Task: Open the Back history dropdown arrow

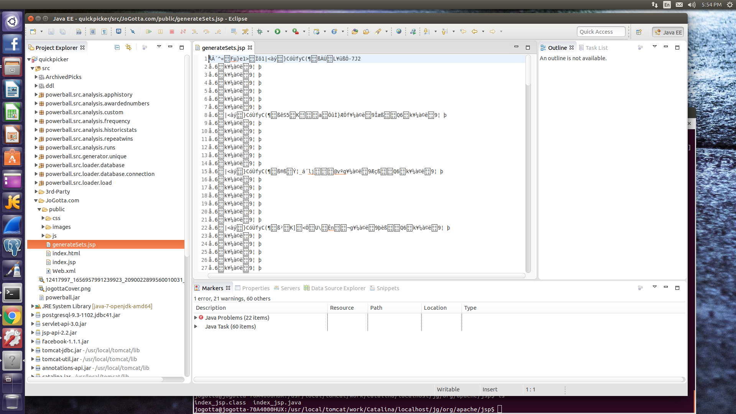Action: click(x=483, y=31)
